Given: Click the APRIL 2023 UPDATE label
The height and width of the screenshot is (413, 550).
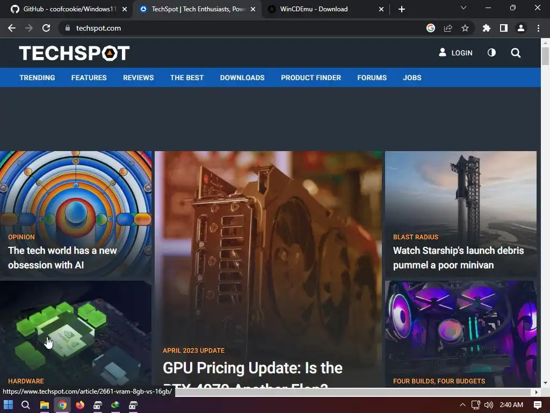Looking at the screenshot, I should (x=193, y=351).
